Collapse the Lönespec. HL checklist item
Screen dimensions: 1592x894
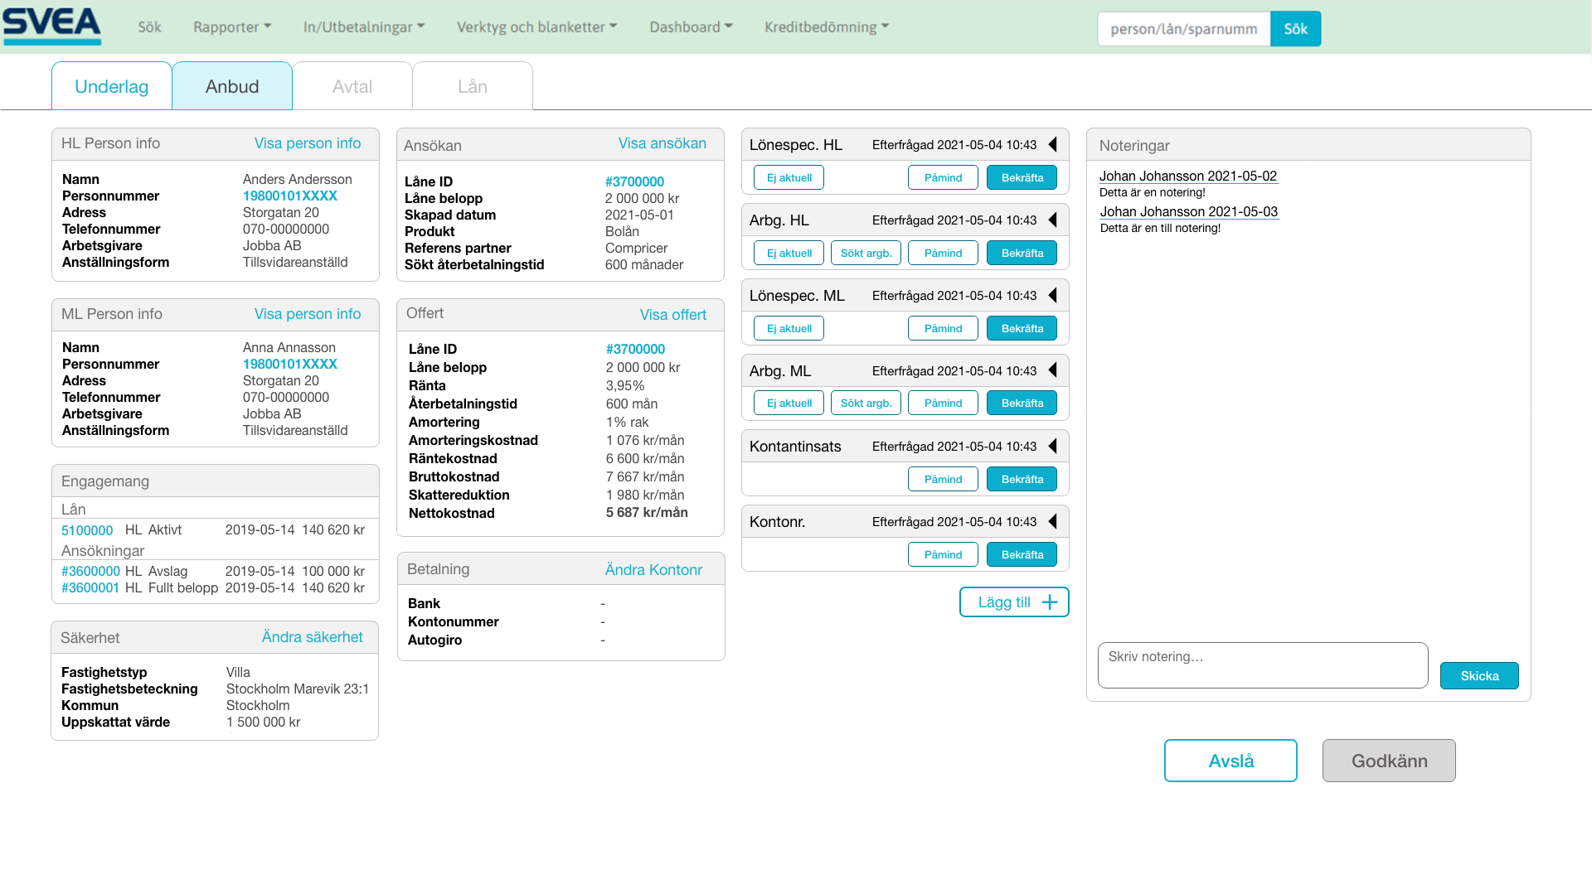tap(1051, 144)
